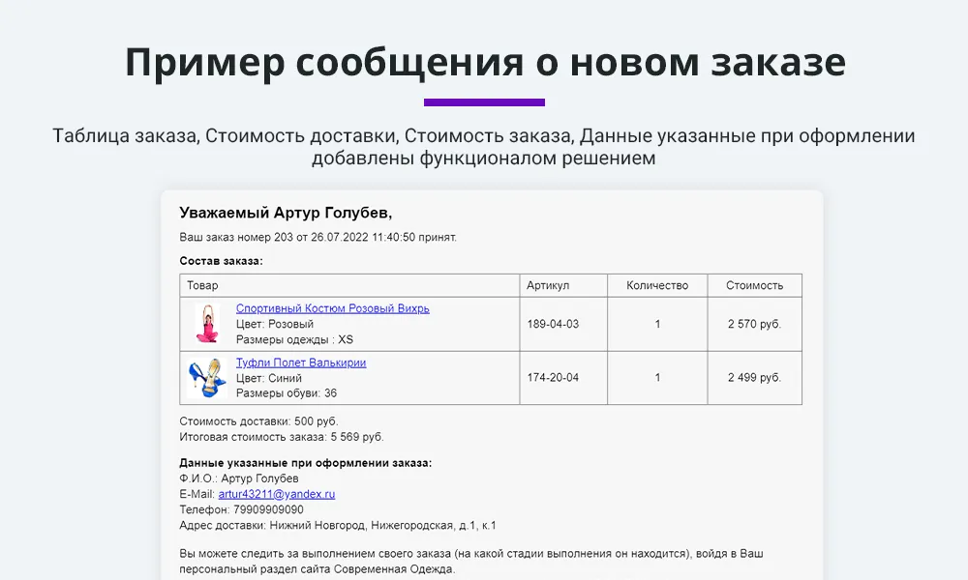This screenshot has height=580, width=968.
Task: Click the heading Пример сообщения о новом заказе
Action: click(x=484, y=61)
